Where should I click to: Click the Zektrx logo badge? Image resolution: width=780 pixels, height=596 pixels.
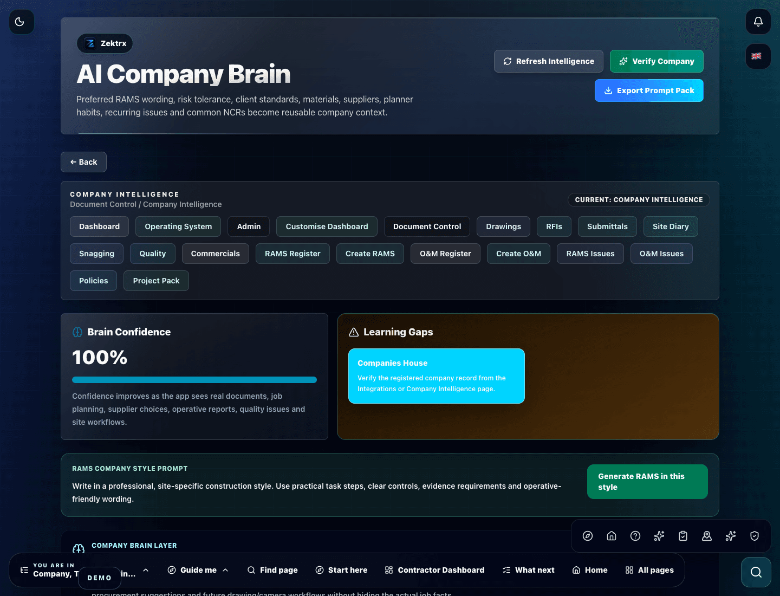coord(105,43)
